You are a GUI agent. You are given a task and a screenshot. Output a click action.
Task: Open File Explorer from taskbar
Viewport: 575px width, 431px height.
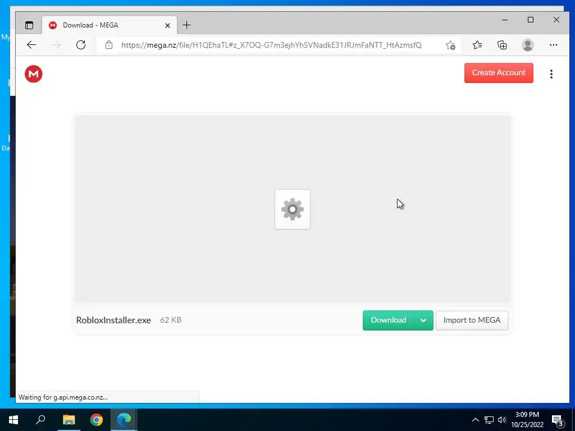tap(69, 420)
